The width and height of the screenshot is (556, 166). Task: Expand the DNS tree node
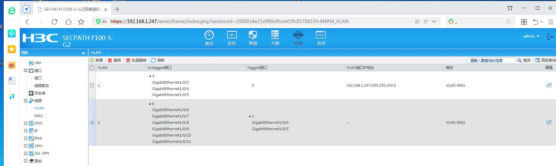pos(26,123)
